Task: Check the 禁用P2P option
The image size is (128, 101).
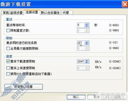Action: point(8,74)
